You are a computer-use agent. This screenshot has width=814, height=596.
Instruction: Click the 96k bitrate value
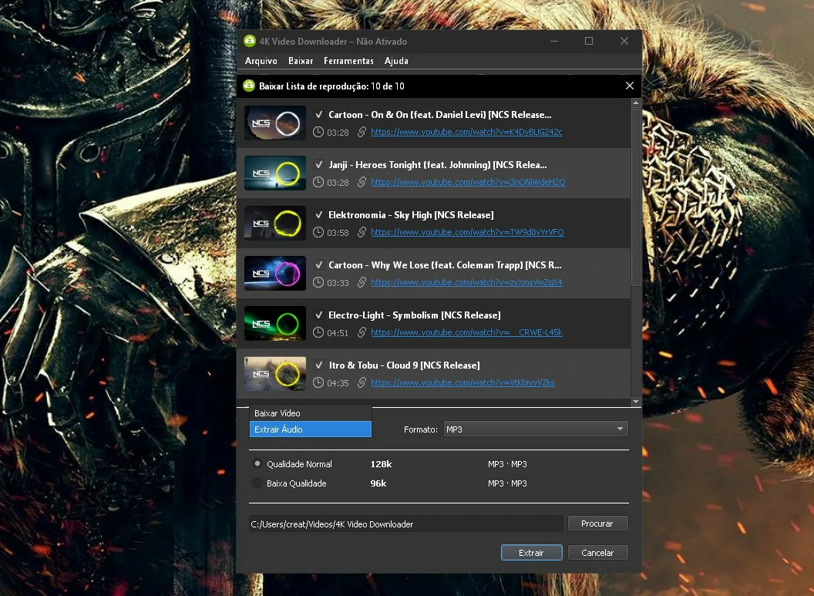(378, 483)
